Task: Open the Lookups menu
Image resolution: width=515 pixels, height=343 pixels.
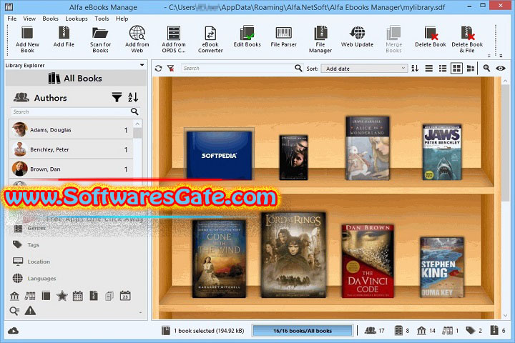Action: (x=77, y=19)
